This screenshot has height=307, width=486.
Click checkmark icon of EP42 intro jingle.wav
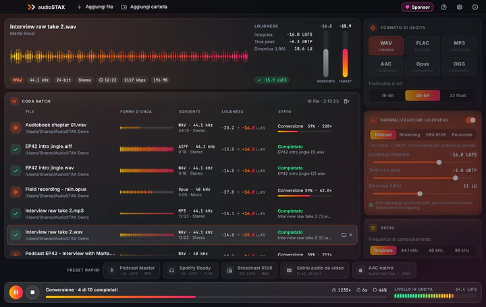point(16,171)
